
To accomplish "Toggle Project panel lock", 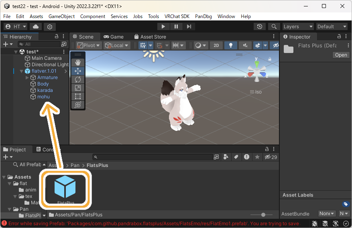I will point(267,149).
